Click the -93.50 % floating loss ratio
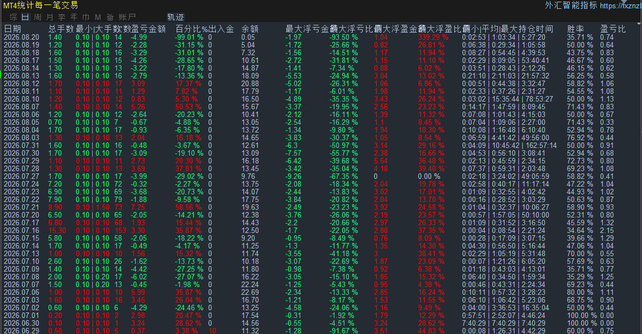The image size is (642, 334). [x=344, y=37]
